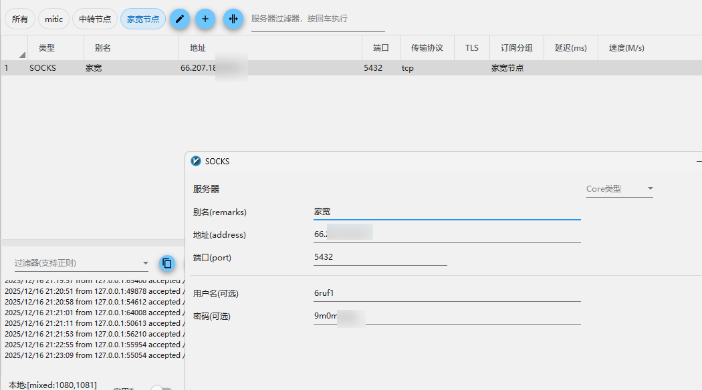This screenshot has height=390, width=702.
Task: Sort by the 延迟(ms) column header
Action: coord(570,48)
